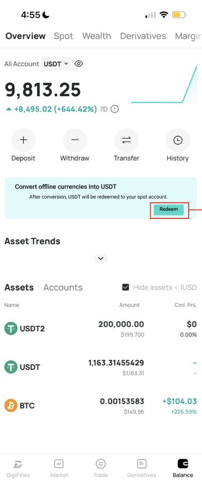Switch to the Spot tab
The width and height of the screenshot is (202, 492).
point(63,36)
